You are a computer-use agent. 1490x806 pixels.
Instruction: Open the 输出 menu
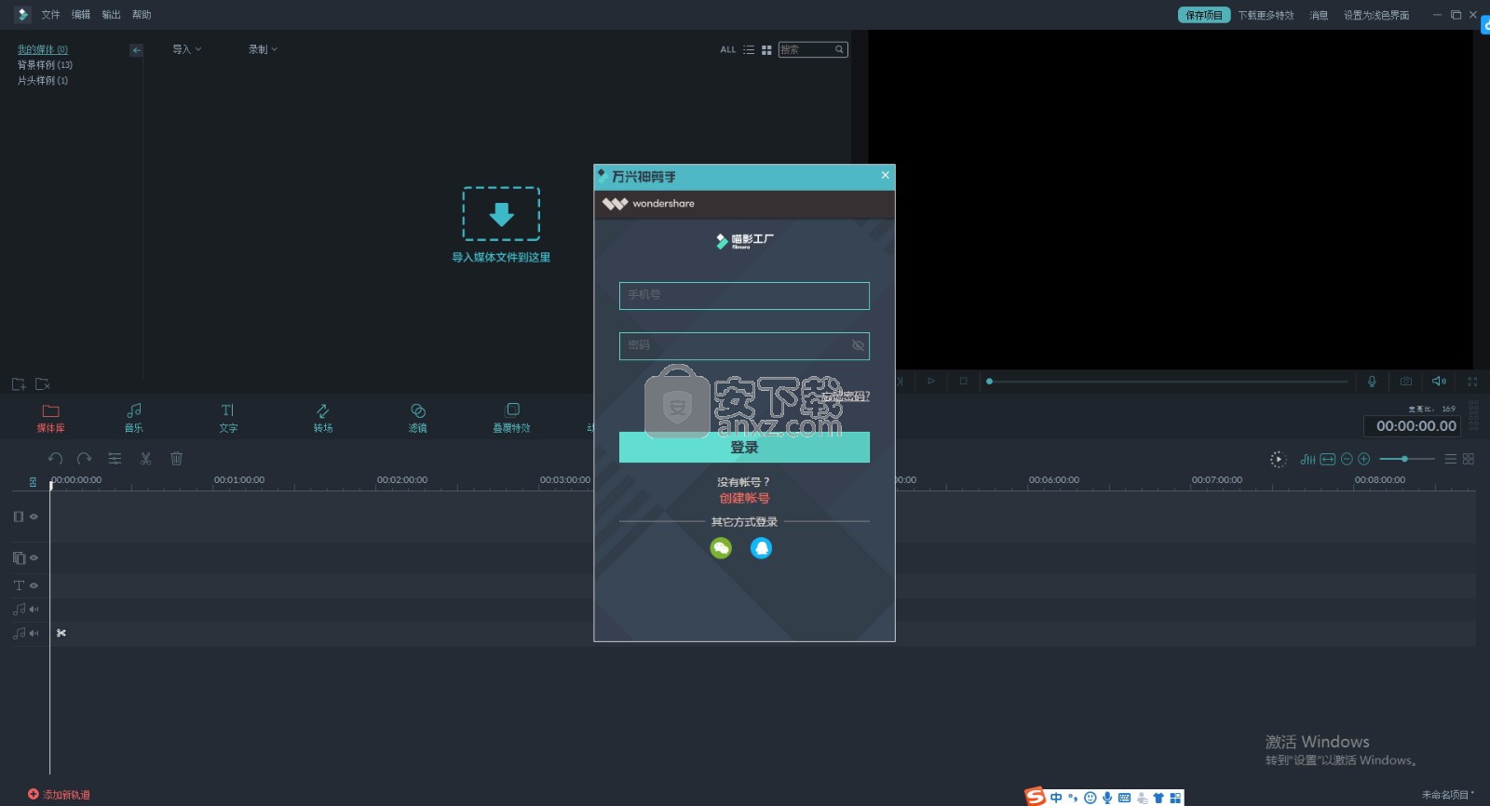pos(111,15)
